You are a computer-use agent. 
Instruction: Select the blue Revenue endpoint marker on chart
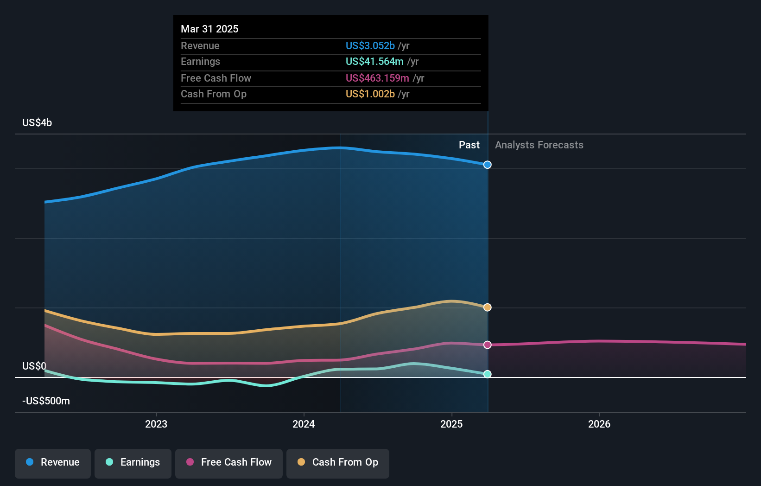[x=487, y=165]
